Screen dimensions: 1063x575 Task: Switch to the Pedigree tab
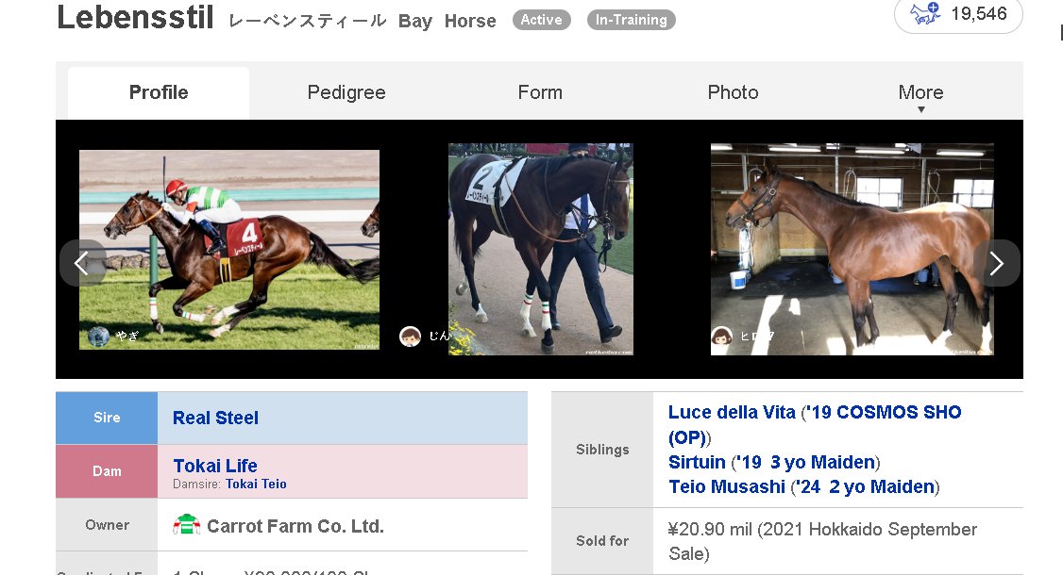click(x=346, y=92)
